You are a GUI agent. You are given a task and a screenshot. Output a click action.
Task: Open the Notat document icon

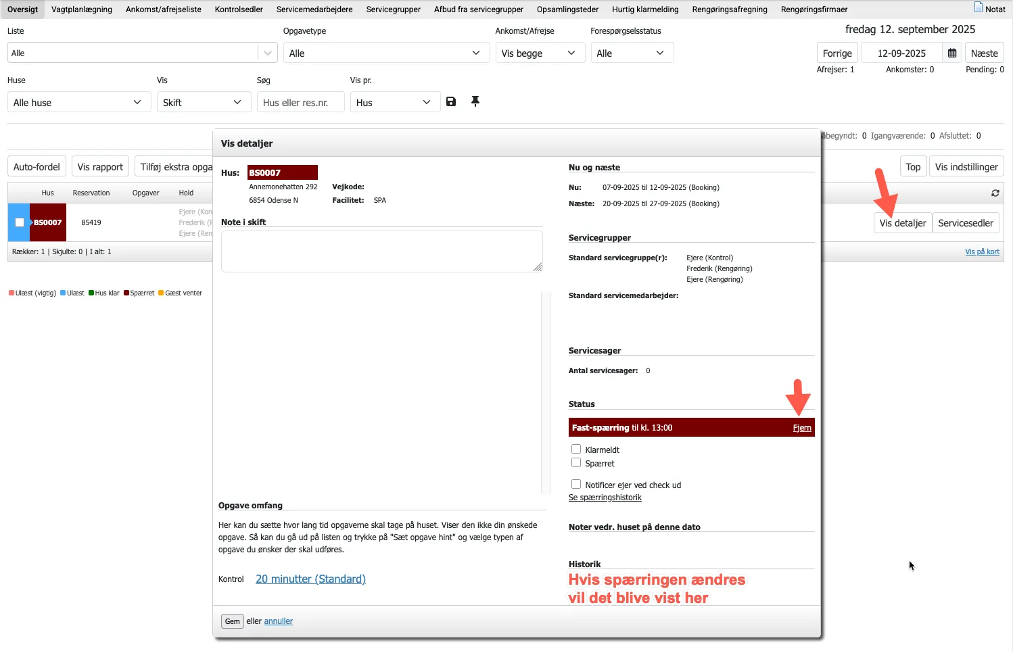[979, 7]
